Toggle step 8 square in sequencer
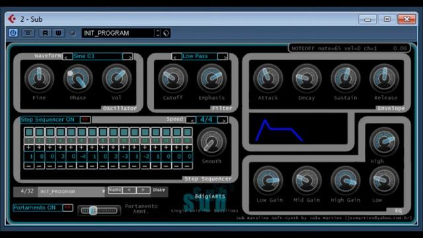Viewport: 423px width, 238px height. click(x=103, y=132)
